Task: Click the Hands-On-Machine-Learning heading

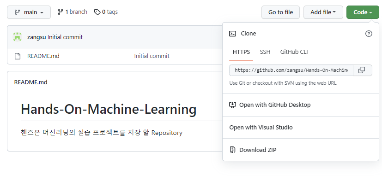Action: [x=109, y=109]
